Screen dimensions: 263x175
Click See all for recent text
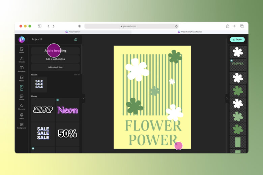pos(77,75)
